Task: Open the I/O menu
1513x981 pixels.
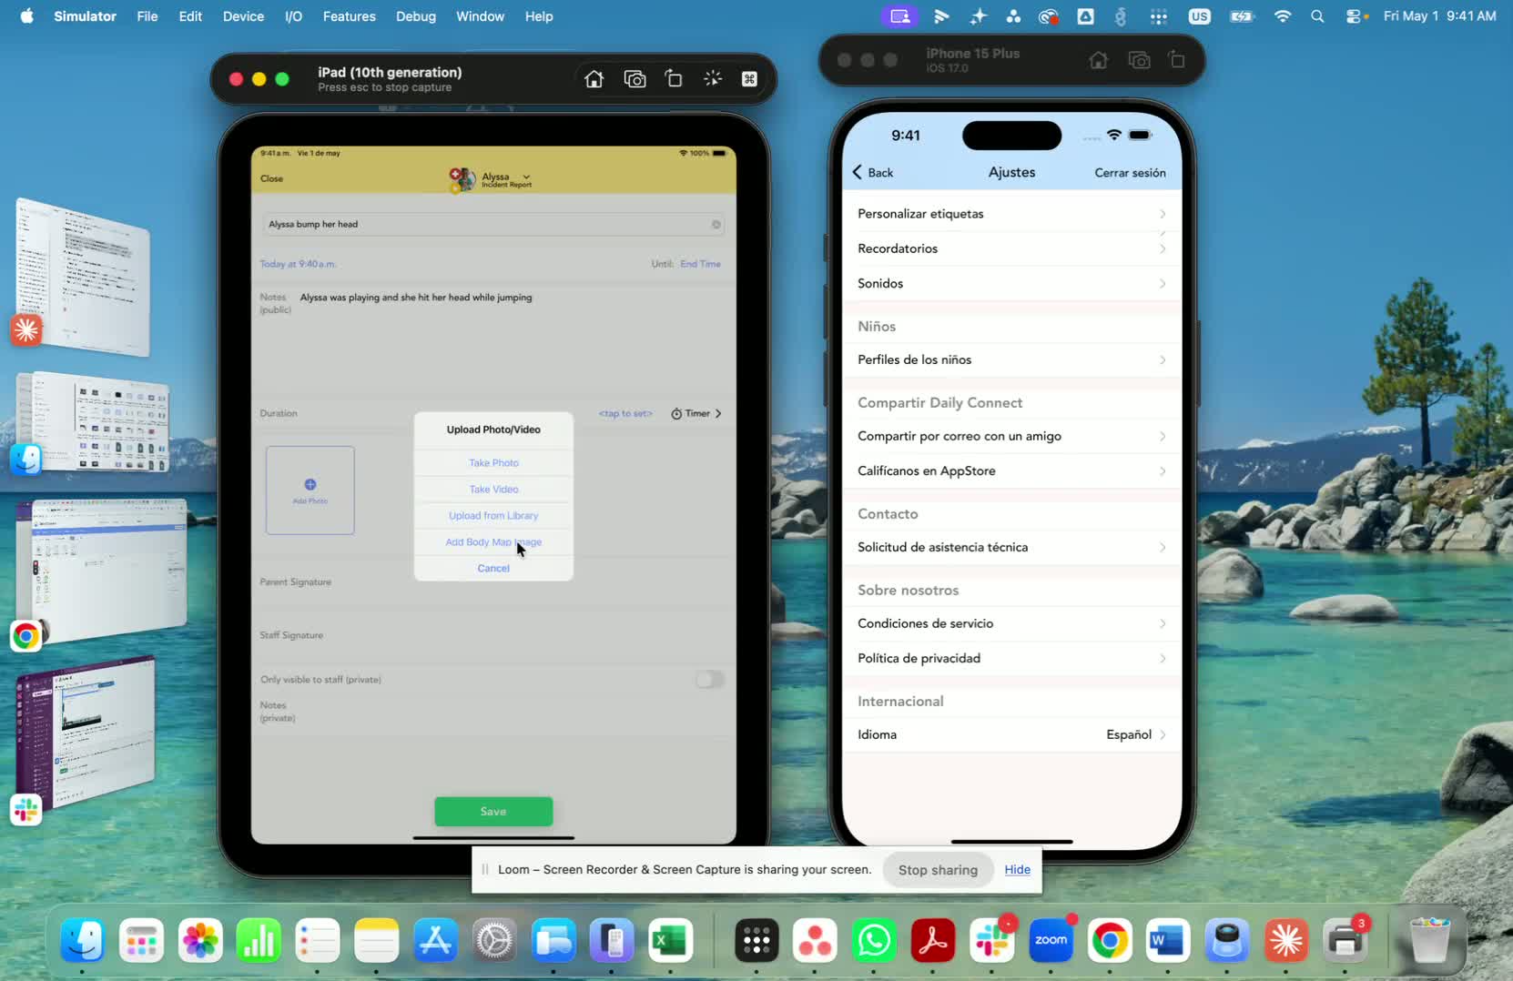Action: point(293,16)
